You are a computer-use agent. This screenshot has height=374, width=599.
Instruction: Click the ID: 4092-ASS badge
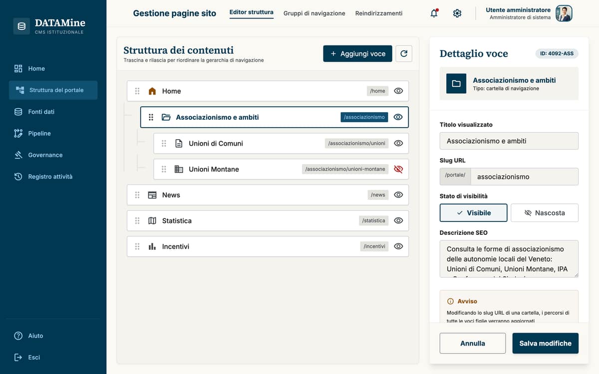[x=557, y=53]
